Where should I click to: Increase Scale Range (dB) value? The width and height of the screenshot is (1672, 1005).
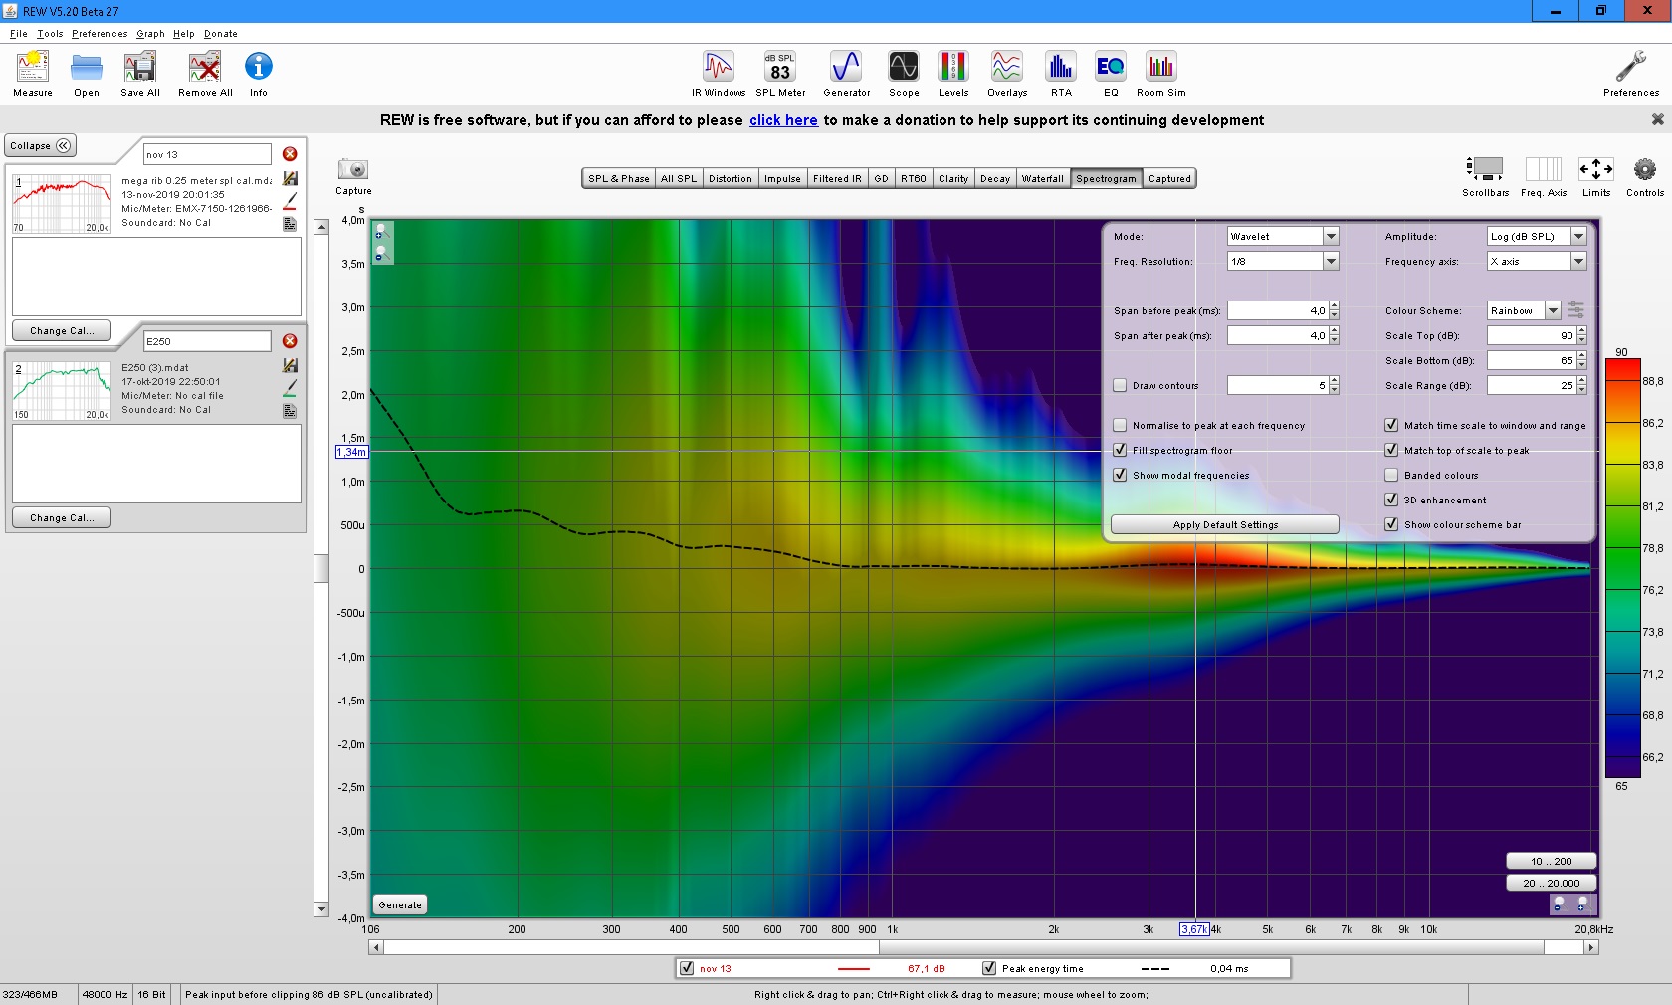click(1582, 381)
